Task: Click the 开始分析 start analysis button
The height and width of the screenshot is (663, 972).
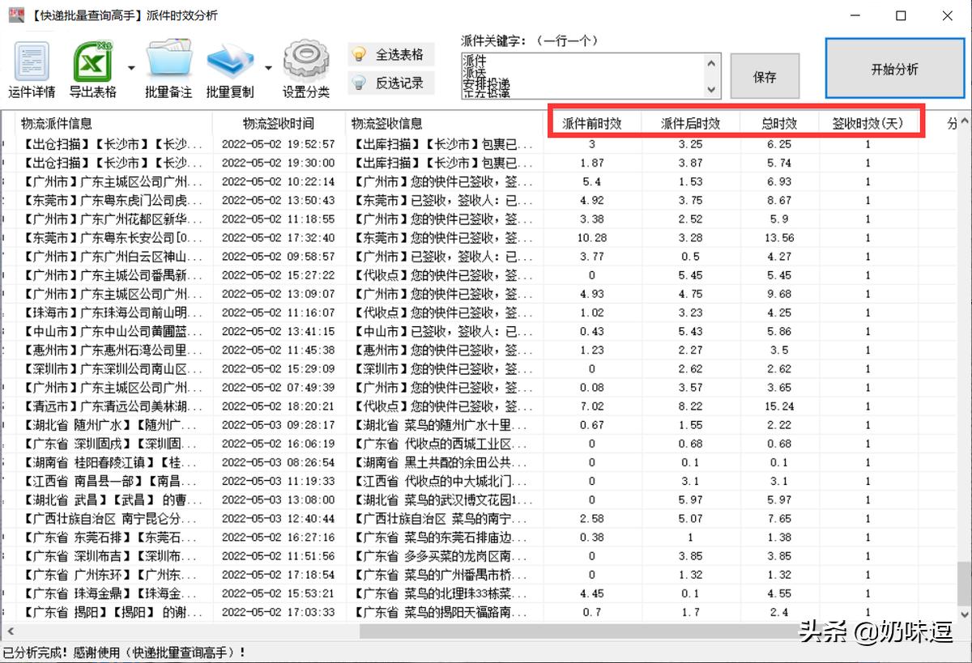Action: pyautogui.click(x=894, y=68)
